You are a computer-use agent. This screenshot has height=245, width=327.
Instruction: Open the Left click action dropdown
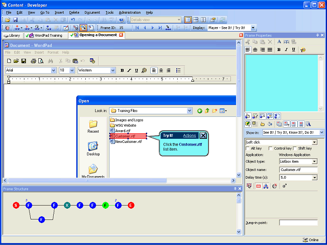coord(314,142)
